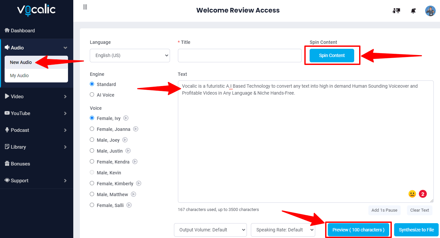Click the red badge showing 2
The width and height of the screenshot is (440, 238).
423,194
